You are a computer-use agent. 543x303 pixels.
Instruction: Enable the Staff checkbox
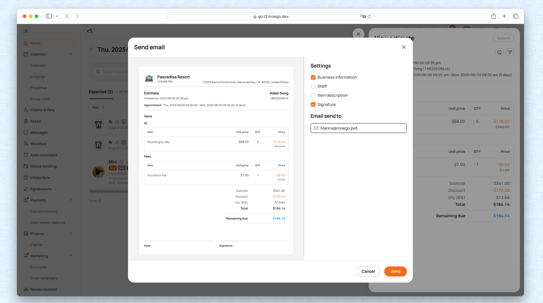(x=313, y=86)
